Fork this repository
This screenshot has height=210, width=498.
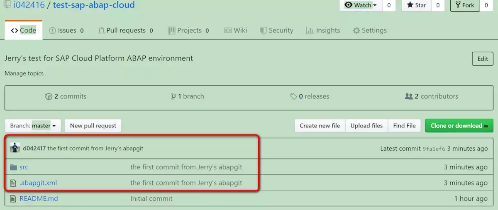pos(464,5)
